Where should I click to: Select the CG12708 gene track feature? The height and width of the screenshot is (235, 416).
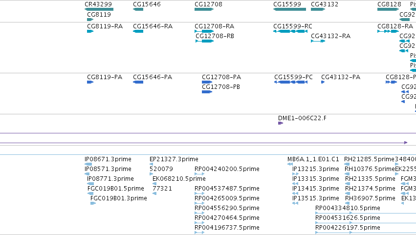204,9
